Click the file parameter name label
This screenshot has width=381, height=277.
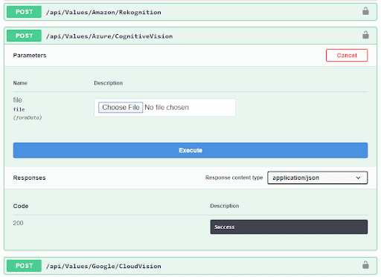[18, 100]
